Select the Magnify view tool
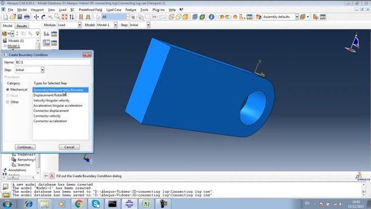Screen dimensions: 371x209 point(50,17)
